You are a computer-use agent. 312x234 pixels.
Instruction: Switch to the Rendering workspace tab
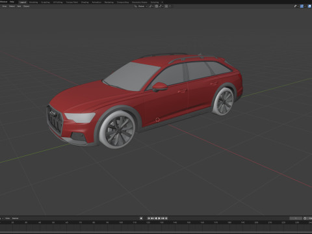tap(109, 2)
